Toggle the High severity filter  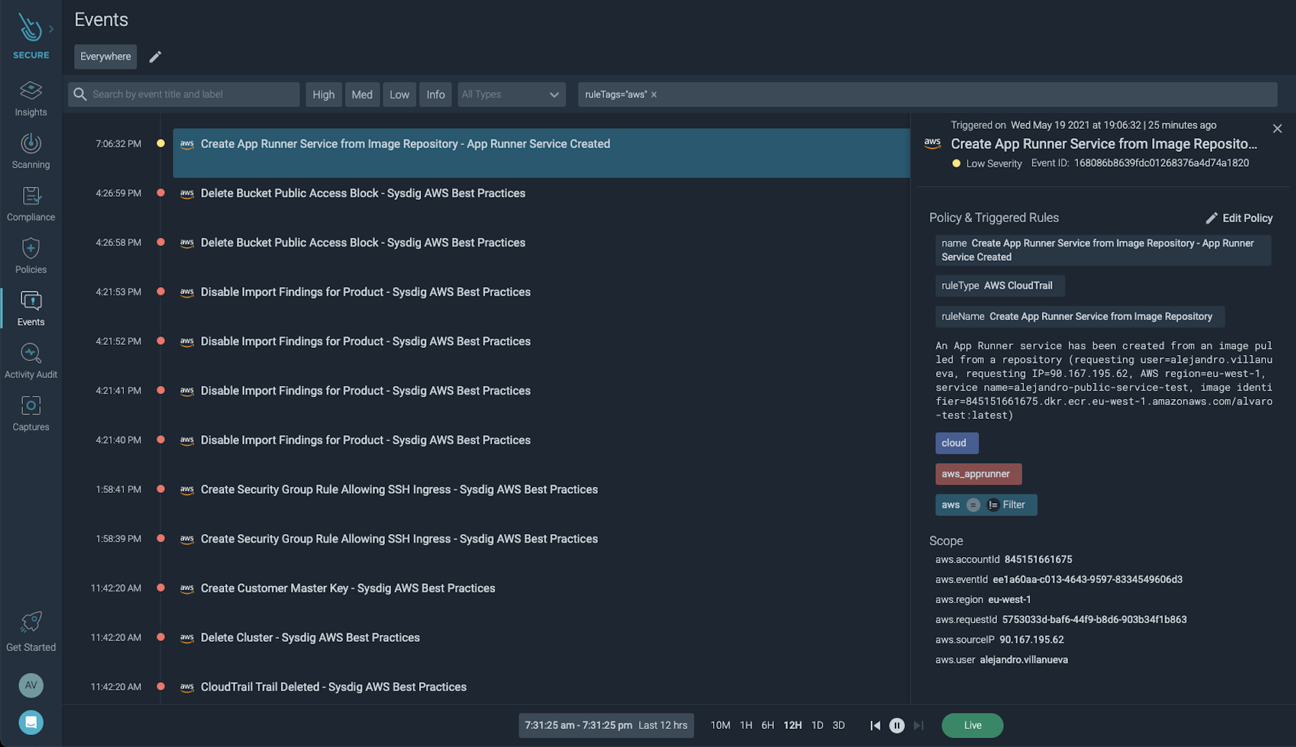click(323, 95)
